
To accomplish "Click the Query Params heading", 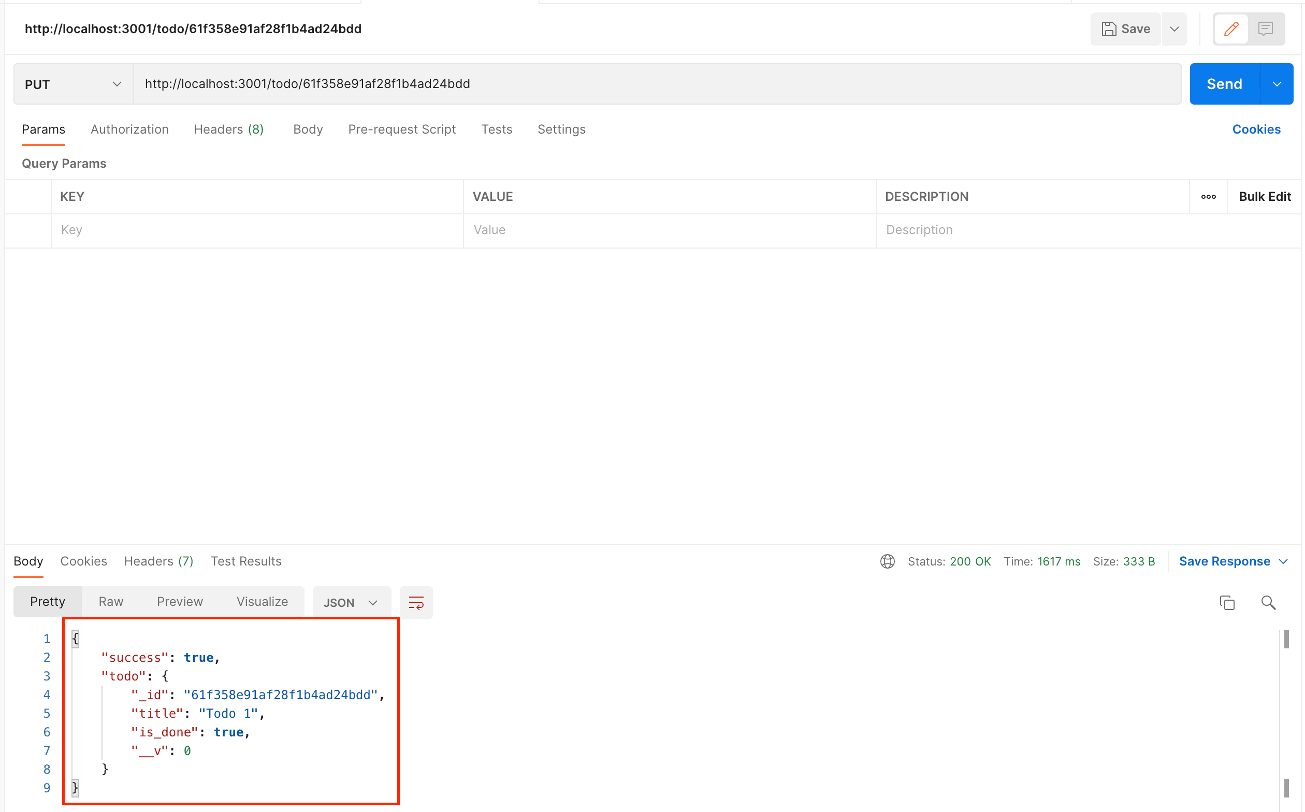I will click(64, 164).
